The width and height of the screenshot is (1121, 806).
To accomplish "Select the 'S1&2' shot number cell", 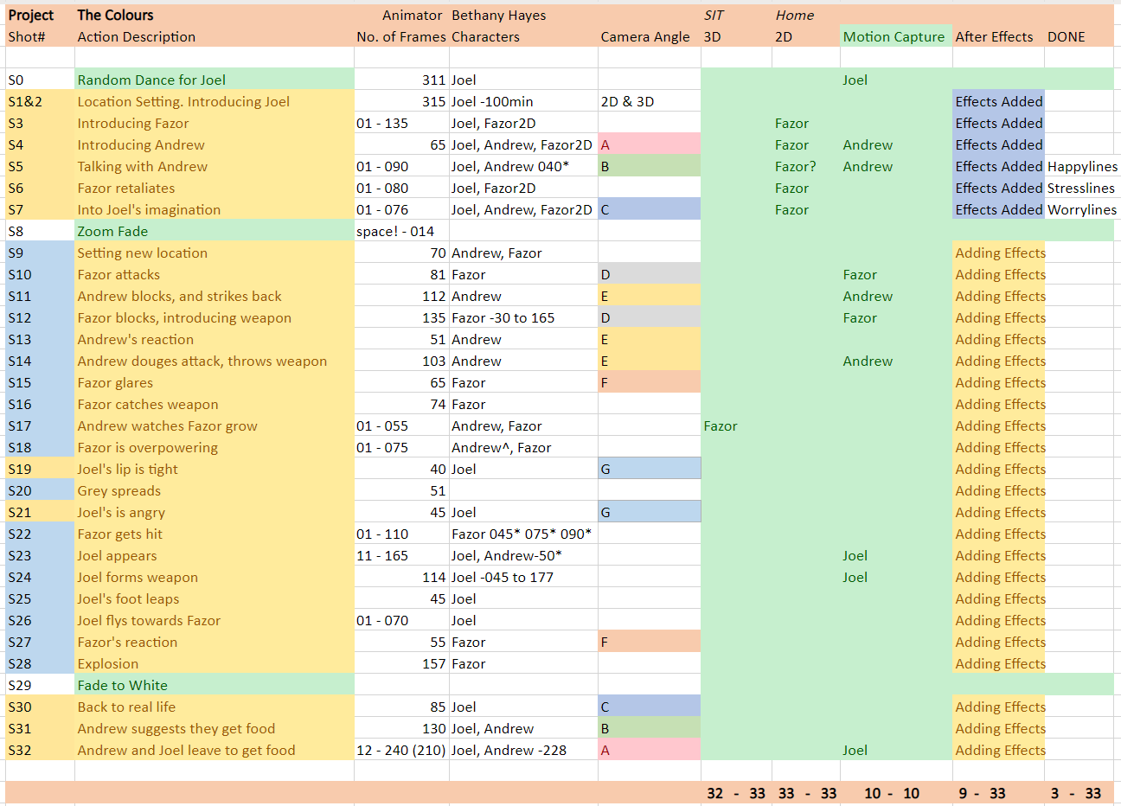I will [x=40, y=101].
